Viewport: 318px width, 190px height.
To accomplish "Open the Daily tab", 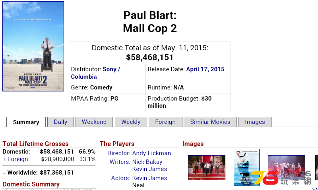I will coord(60,122).
